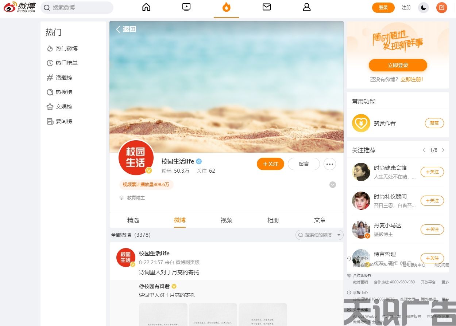The image size is (456, 326).
Task: Click the 立即登录 orange button
Action: 398,65
